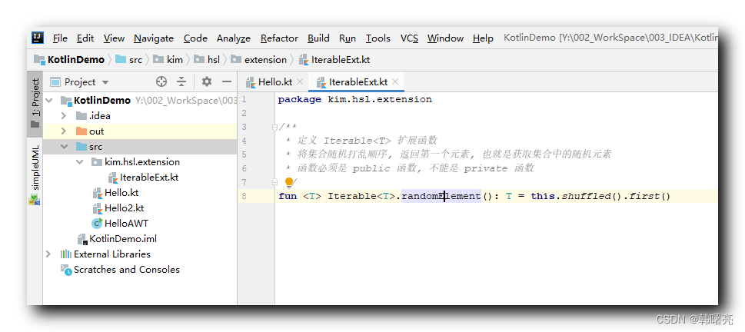Select External Libraries row
745x332 pixels.
pyautogui.click(x=140, y=254)
